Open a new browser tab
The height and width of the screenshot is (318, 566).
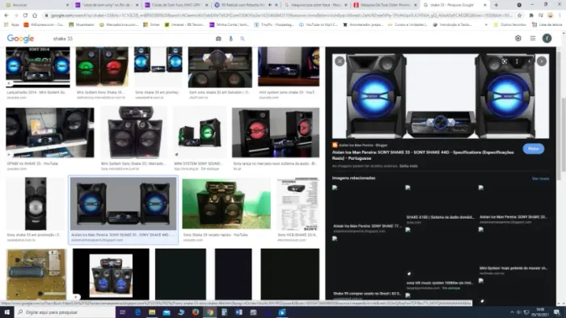(x=496, y=5)
